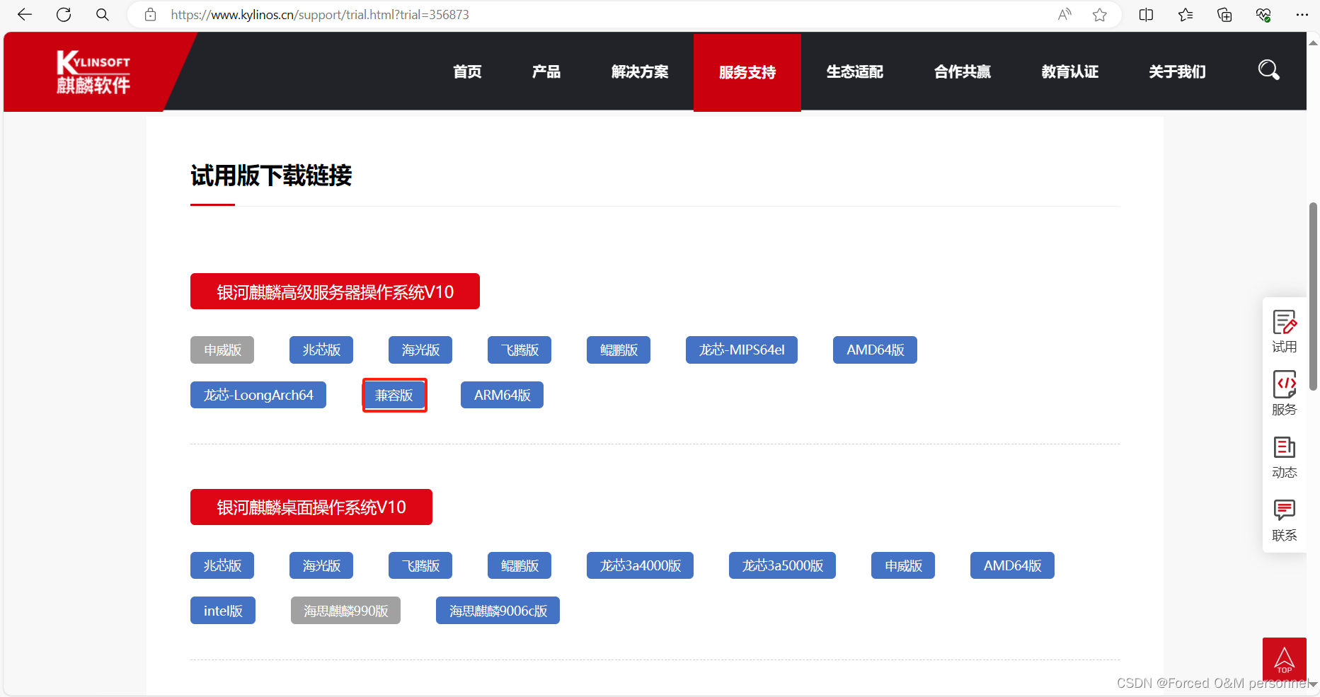Image resolution: width=1320 pixels, height=697 pixels.
Task: Open split screen icon in browser toolbar
Action: tap(1147, 15)
